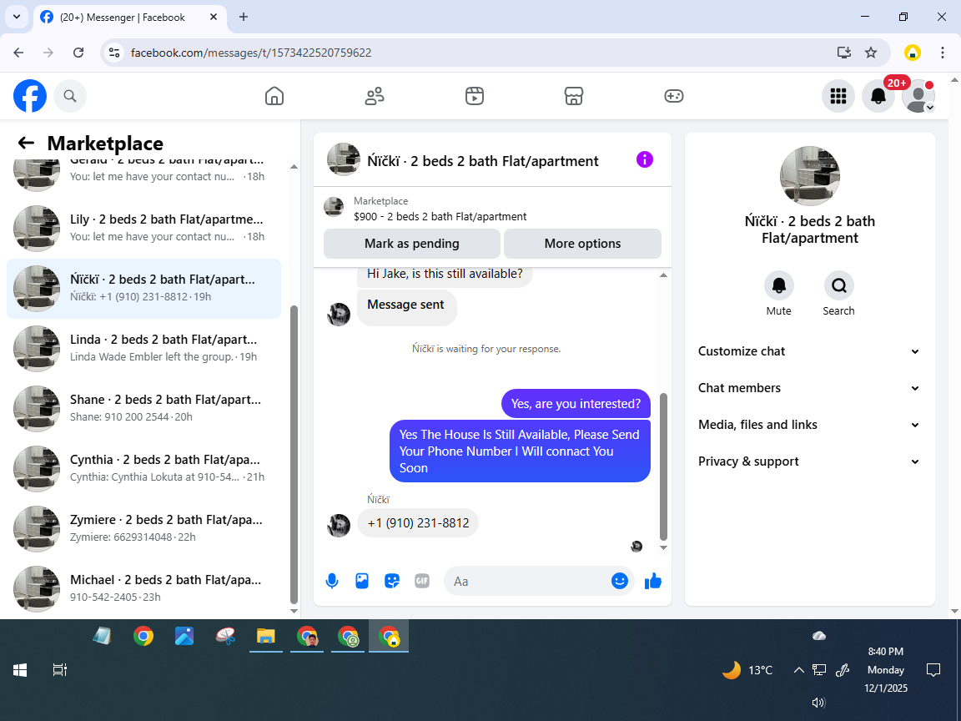
Task: Open the Cynthia conversation in the list
Action: [144, 468]
